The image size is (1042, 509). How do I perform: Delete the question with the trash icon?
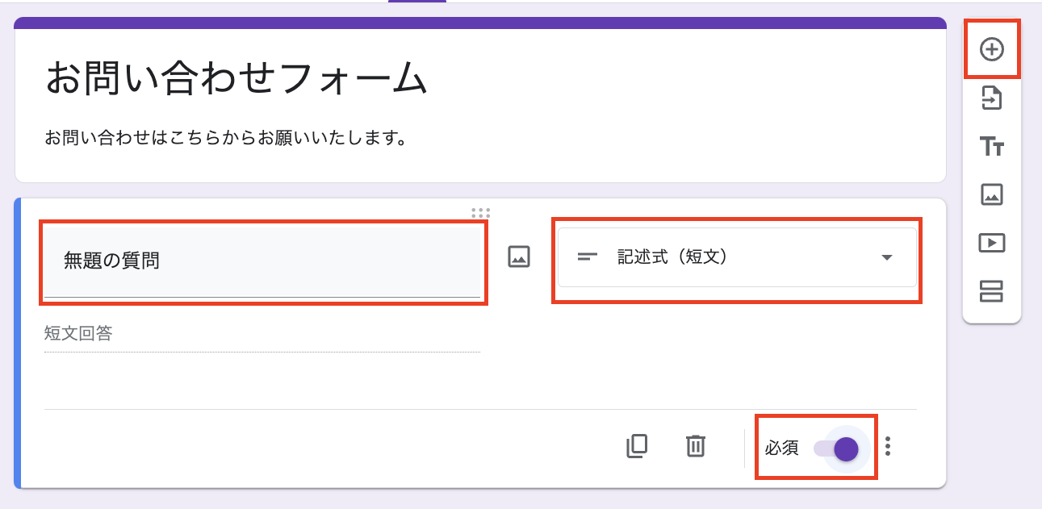point(696,446)
